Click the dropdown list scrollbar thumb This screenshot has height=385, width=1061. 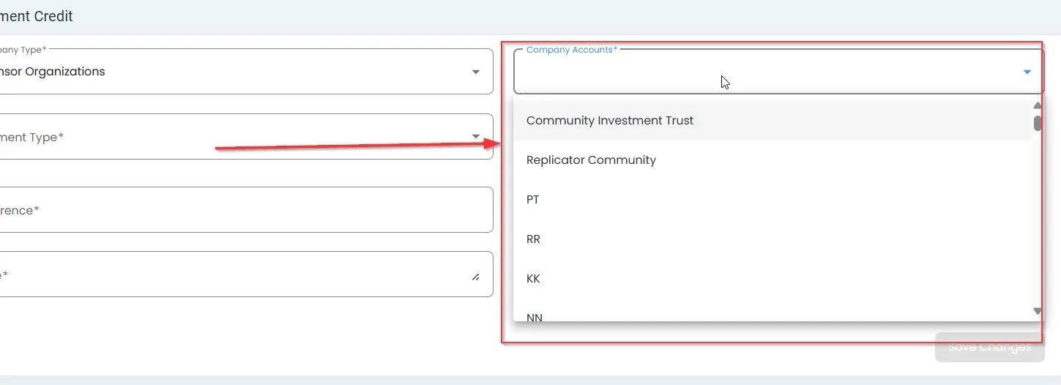(x=1038, y=123)
